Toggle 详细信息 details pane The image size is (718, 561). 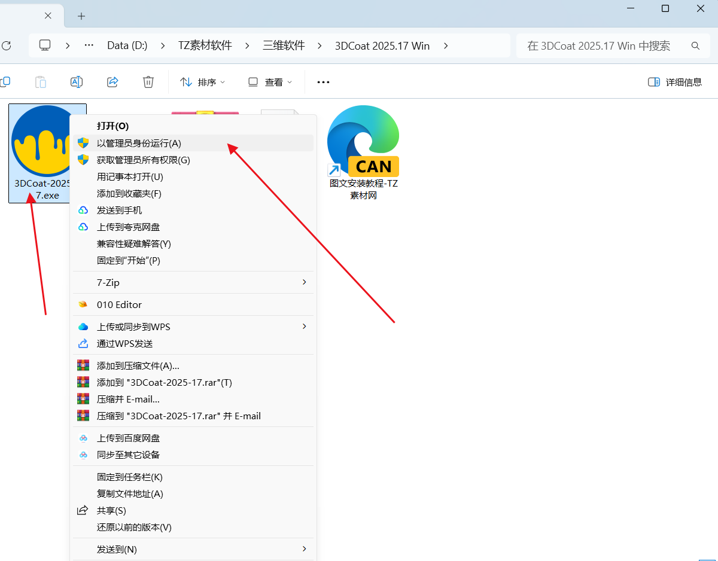tap(675, 82)
